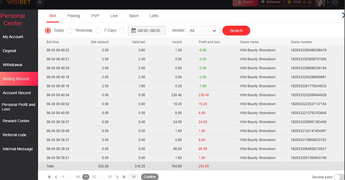This screenshot has width=345, height=180.
Task: Toggle the Decimal point switch
Action: pos(339,177)
